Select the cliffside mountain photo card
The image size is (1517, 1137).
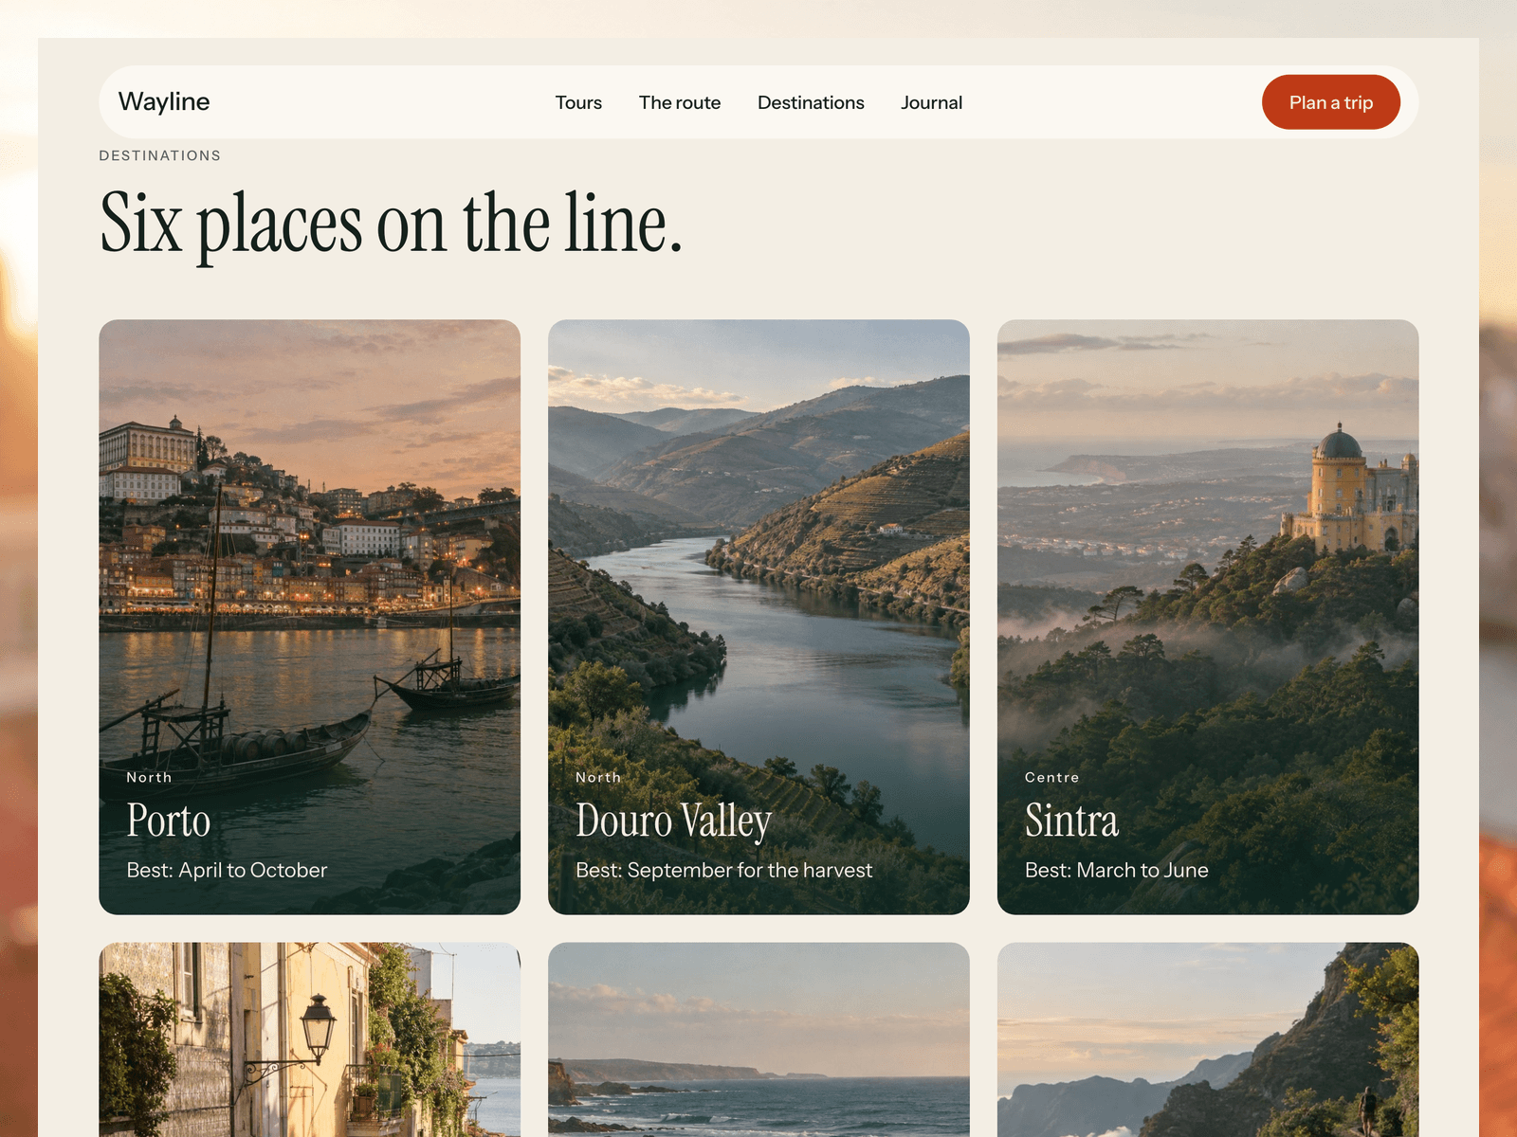tap(1208, 1039)
